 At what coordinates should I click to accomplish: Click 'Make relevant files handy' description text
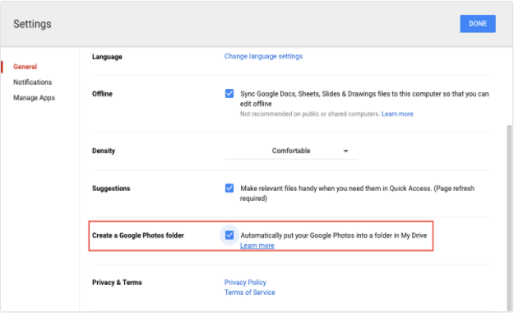click(x=357, y=193)
